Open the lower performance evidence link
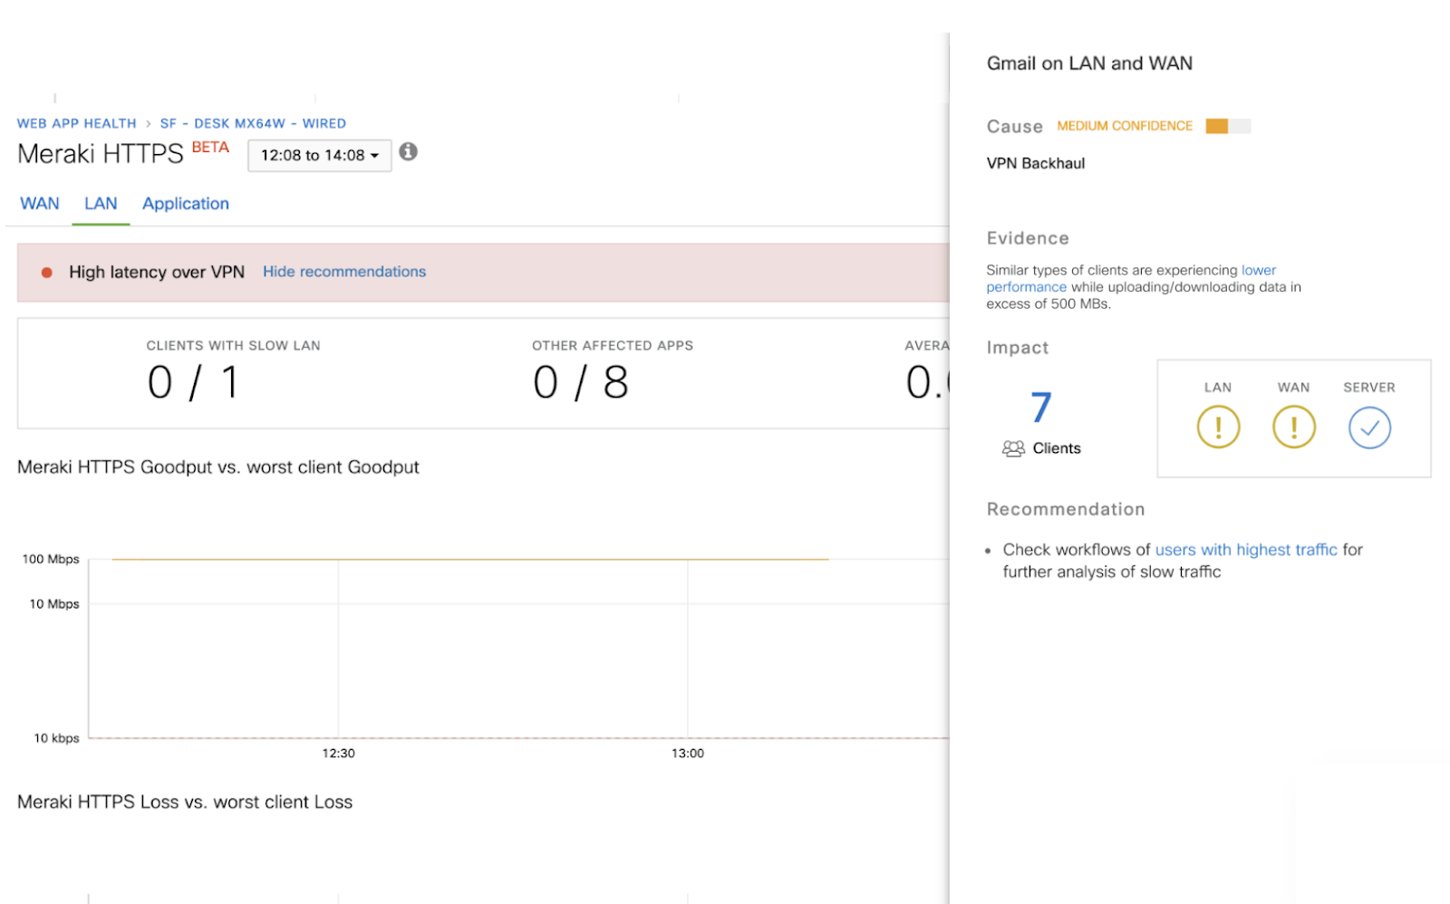The height and width of the screenshot is (904, 1450). tap(1131, 278)
